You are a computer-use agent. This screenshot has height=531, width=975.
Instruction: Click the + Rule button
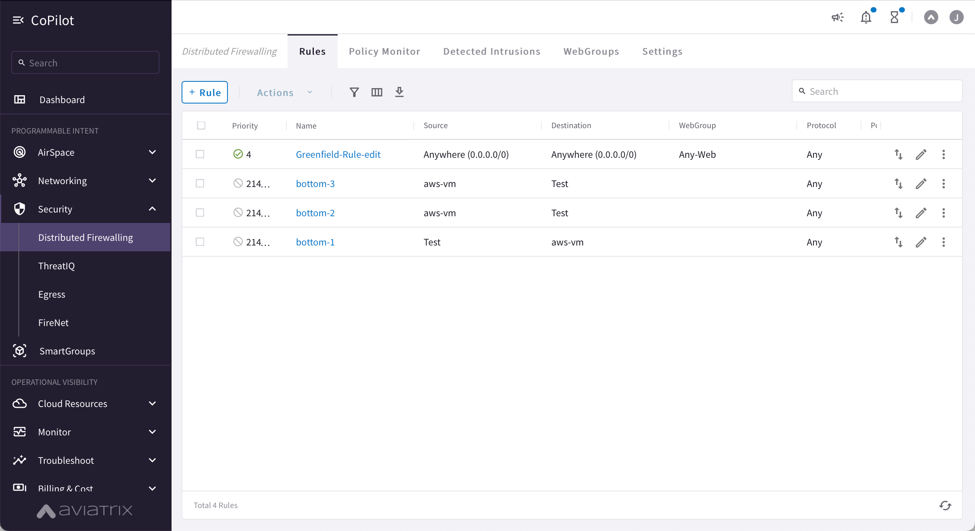pyautogui.click(x=205, y=92)
